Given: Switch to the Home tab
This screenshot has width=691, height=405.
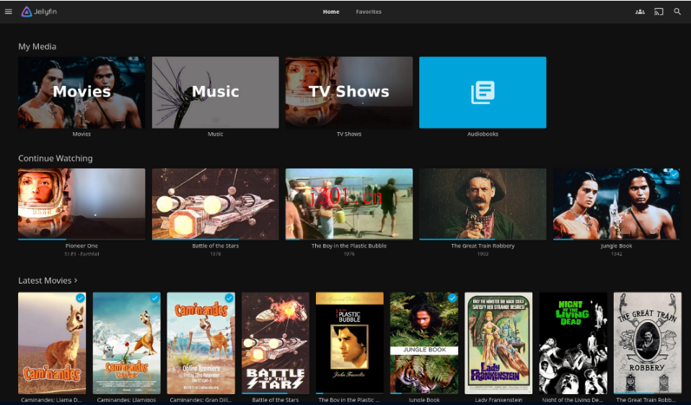Looking at the screenshot, I should [331, 12].
